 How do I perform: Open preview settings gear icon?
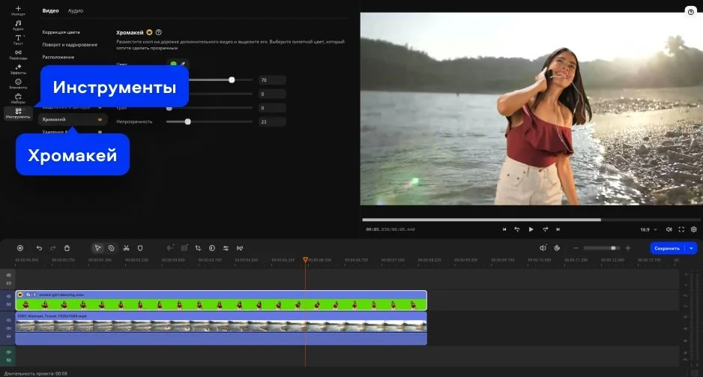point(693,229)
